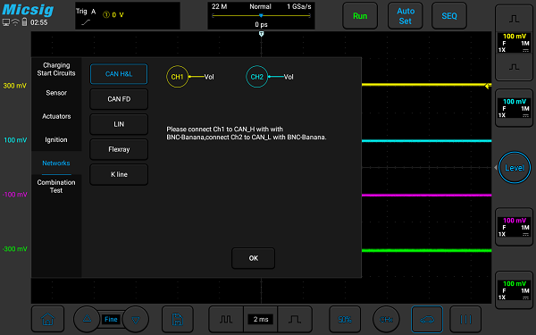The width and height of the screenshot is (536, 335).
Task: Select the automotive car icon button
Action: (427, 319)
